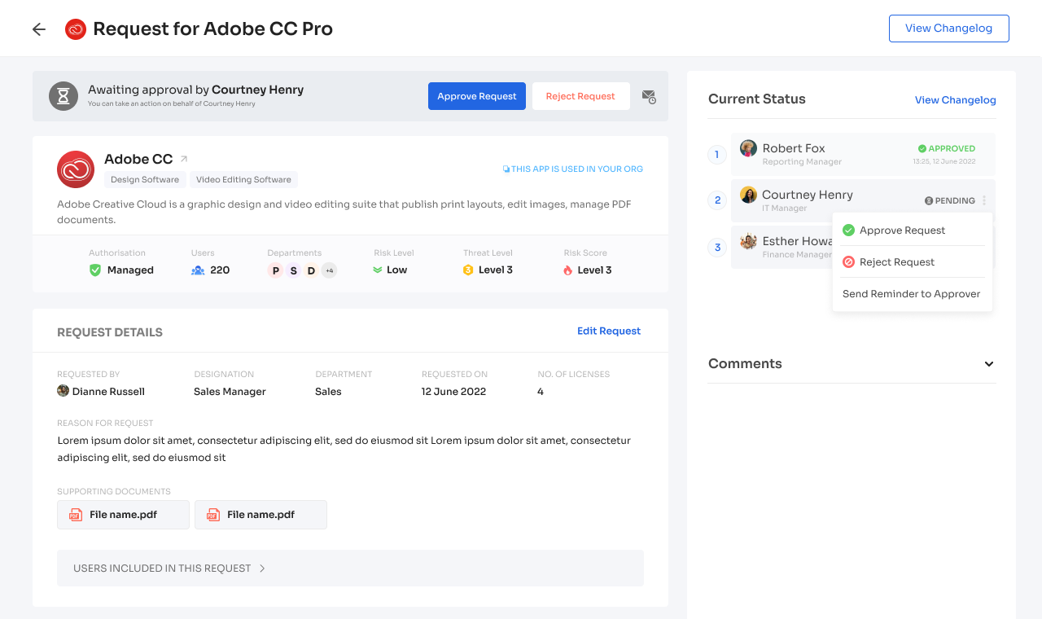1042x619 pixels.
Task: Open the first File name.pdf document
Action: point(123,515)
